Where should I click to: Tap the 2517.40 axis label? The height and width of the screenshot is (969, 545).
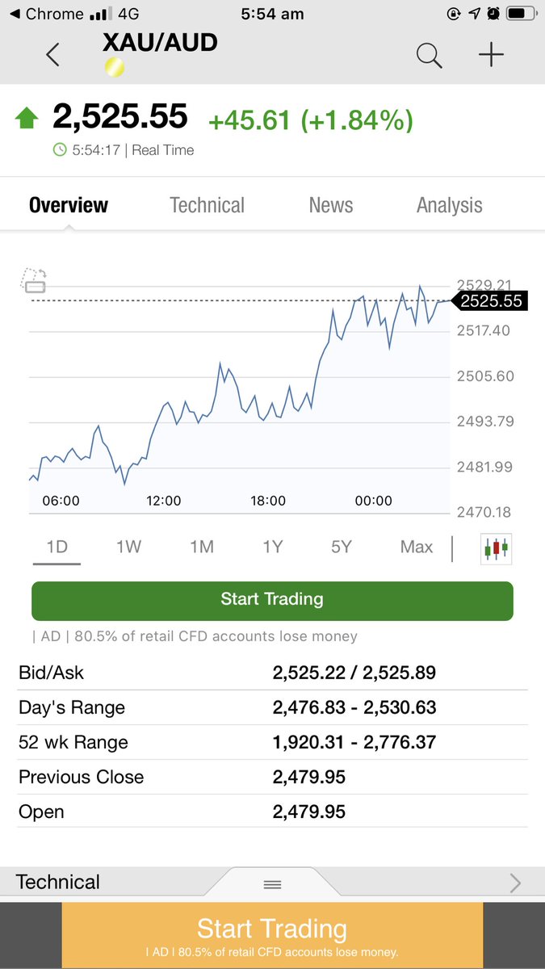(484, 330)
